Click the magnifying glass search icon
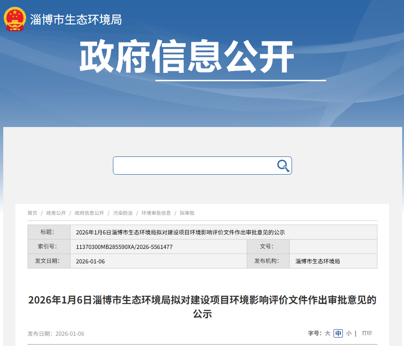The image size is (404, 346). pyautogui.click(x=283, y=166)
